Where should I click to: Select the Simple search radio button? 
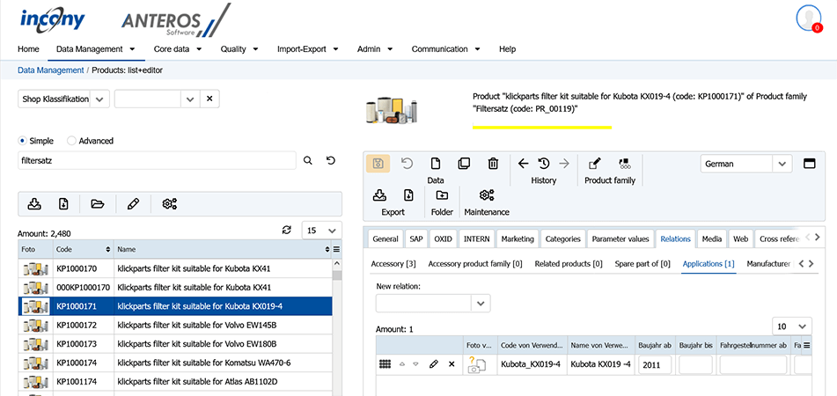tap(22, 141)
